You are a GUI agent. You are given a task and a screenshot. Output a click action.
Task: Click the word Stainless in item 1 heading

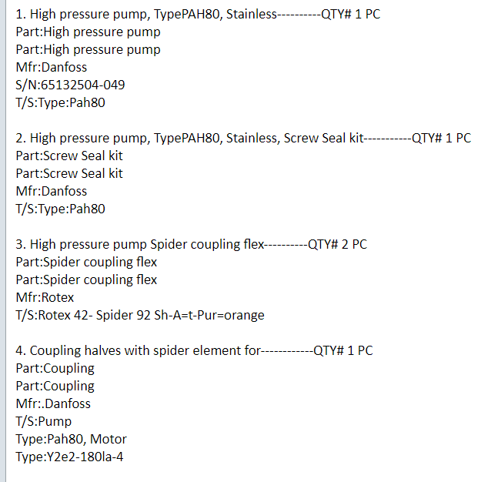[x=250, y=14]
